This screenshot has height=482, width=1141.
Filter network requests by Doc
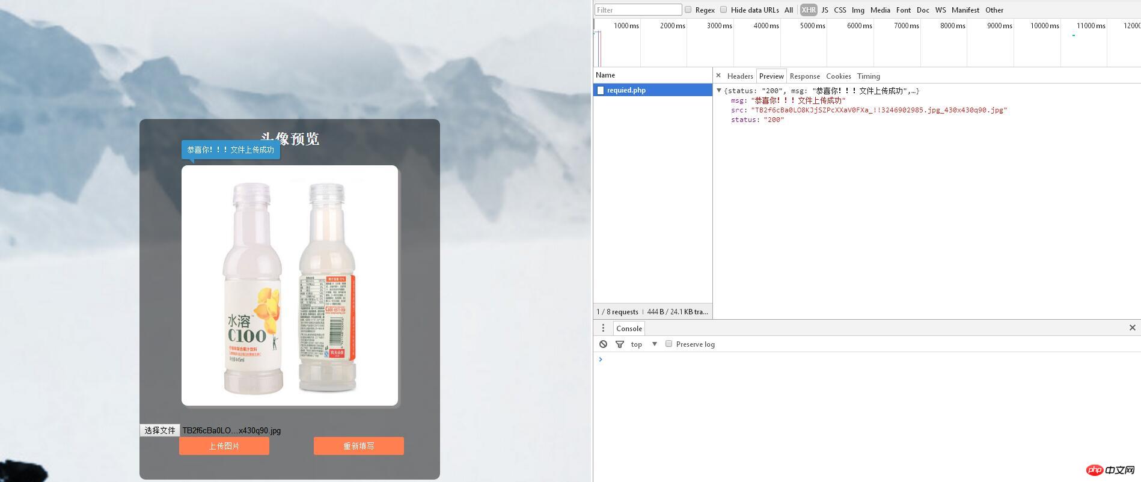click(923, 10)
